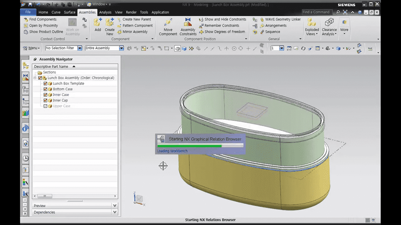Open the layer number dropdown

point(282,48)
